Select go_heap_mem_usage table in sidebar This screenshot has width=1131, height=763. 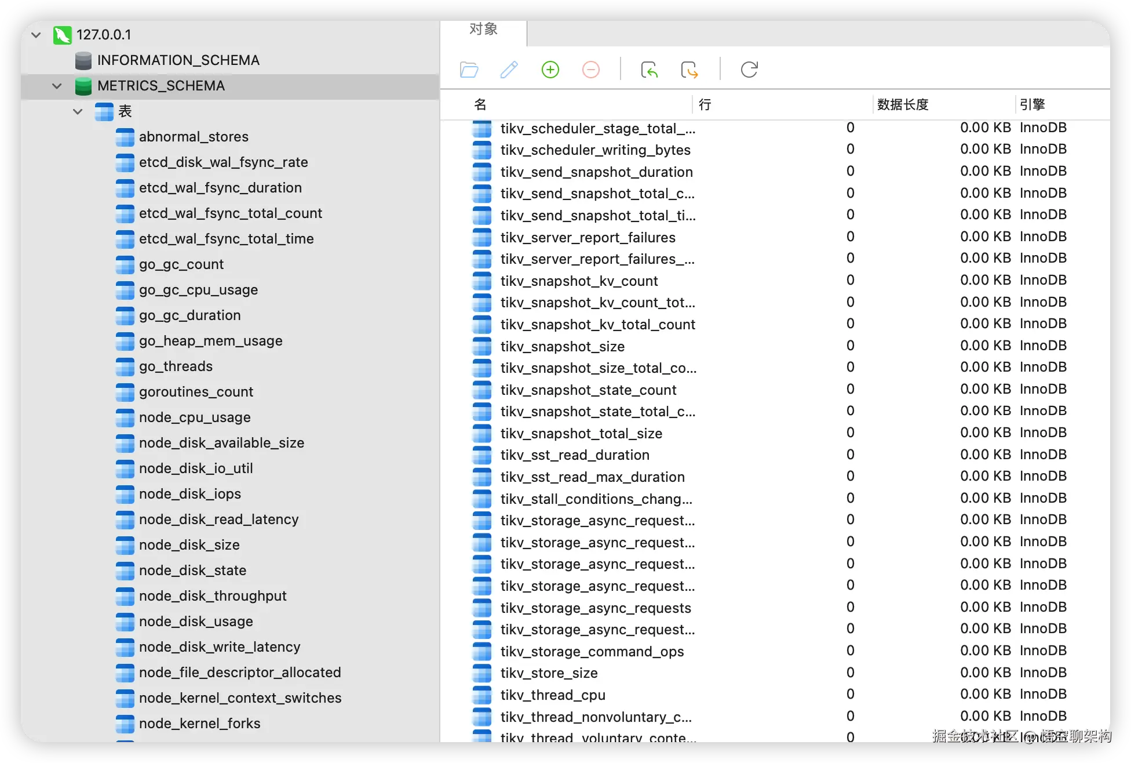coord(210,341)
